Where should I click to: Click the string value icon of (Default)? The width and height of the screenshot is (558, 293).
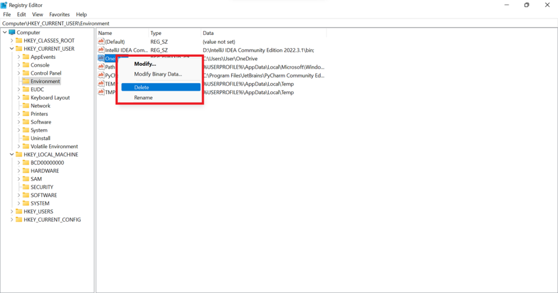101,41
